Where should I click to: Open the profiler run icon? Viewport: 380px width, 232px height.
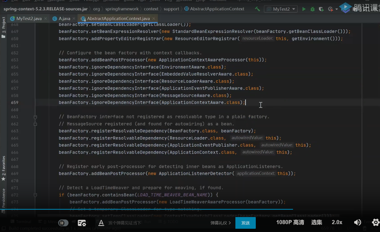330,9
